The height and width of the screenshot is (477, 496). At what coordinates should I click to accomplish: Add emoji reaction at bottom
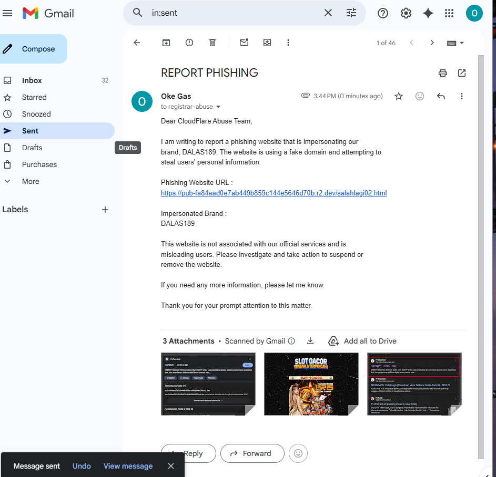[x=298, y=453]
